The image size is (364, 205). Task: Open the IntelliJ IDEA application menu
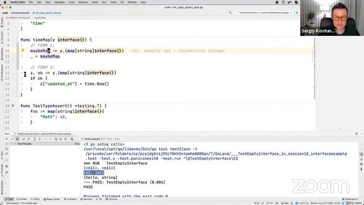tap(18, 2)
